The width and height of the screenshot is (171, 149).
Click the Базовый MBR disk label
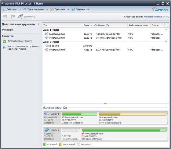51,117
